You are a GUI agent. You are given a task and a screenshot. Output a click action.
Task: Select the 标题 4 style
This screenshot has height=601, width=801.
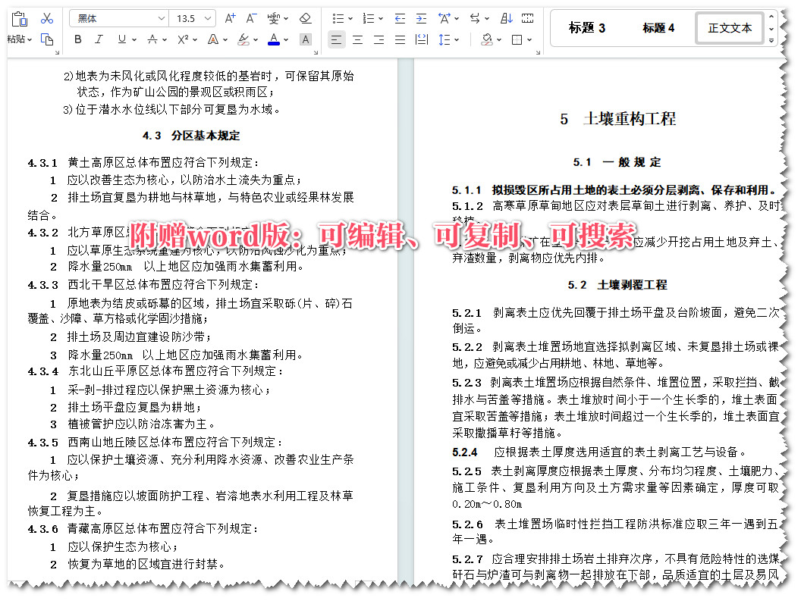[659, 28]
